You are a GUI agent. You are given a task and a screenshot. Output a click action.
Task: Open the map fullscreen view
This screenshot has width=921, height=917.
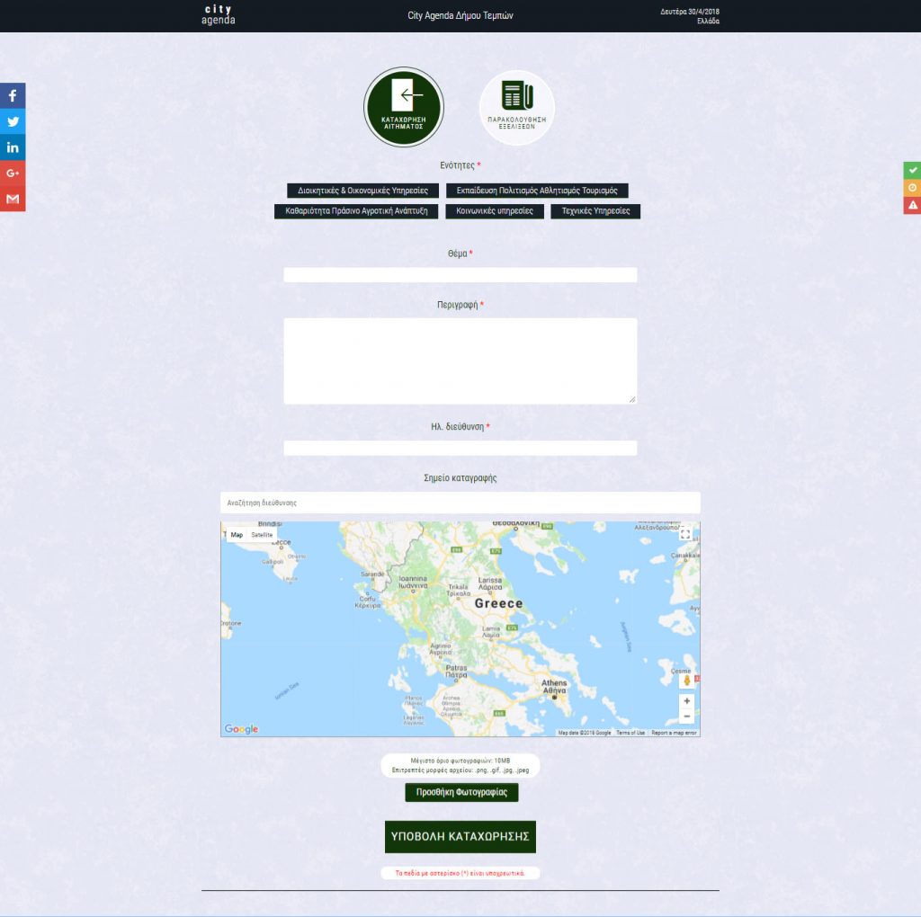pos(685,535)
